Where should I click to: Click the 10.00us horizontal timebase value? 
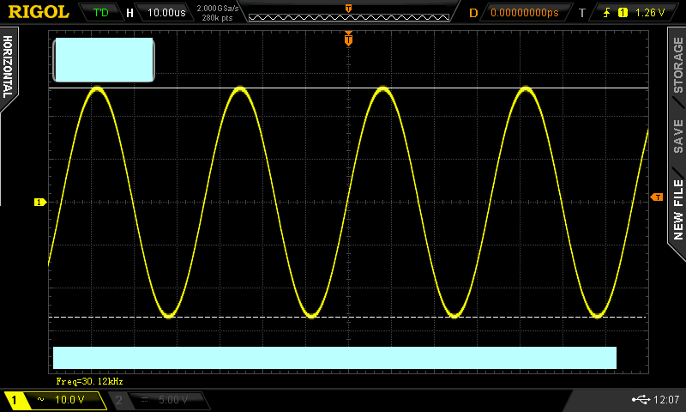click(x=166, y=12)
